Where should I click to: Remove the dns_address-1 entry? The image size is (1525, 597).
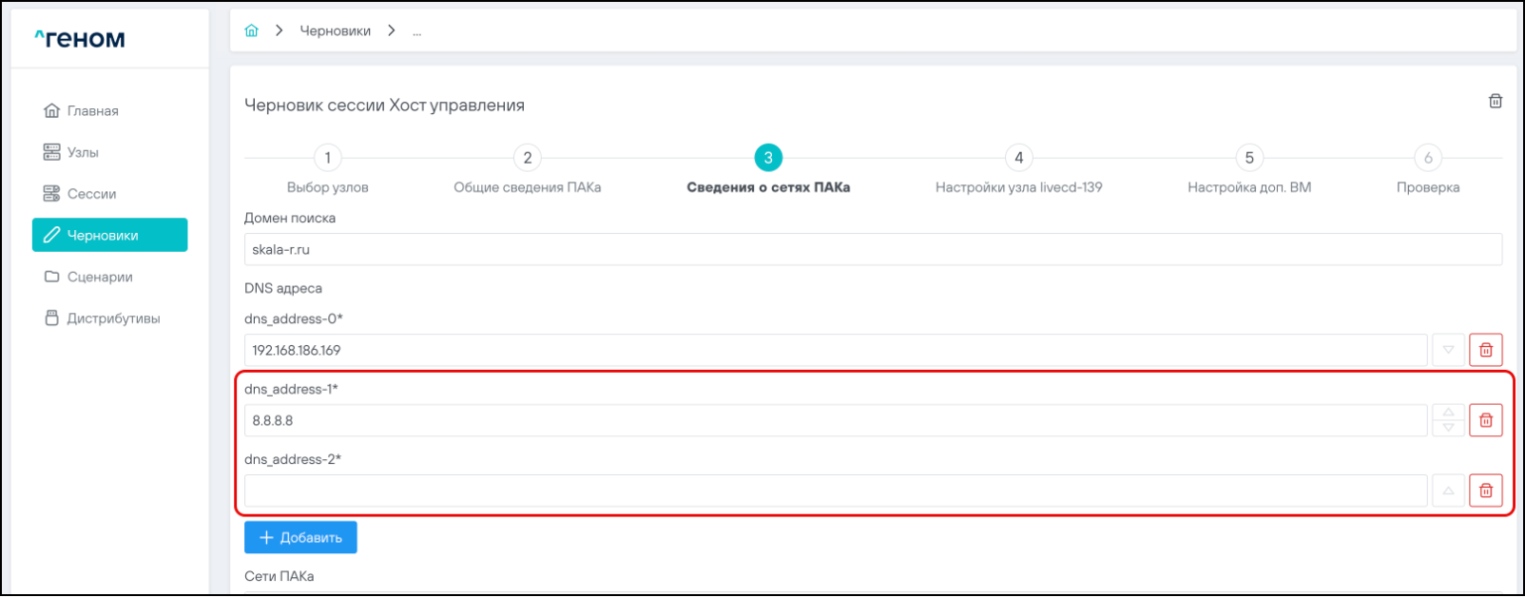1485,420
